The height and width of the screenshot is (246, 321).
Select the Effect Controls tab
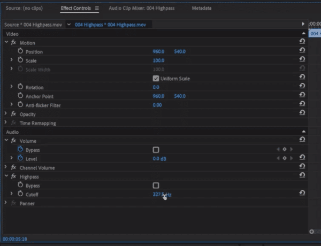pyautogui.click(x=76, y=8)
